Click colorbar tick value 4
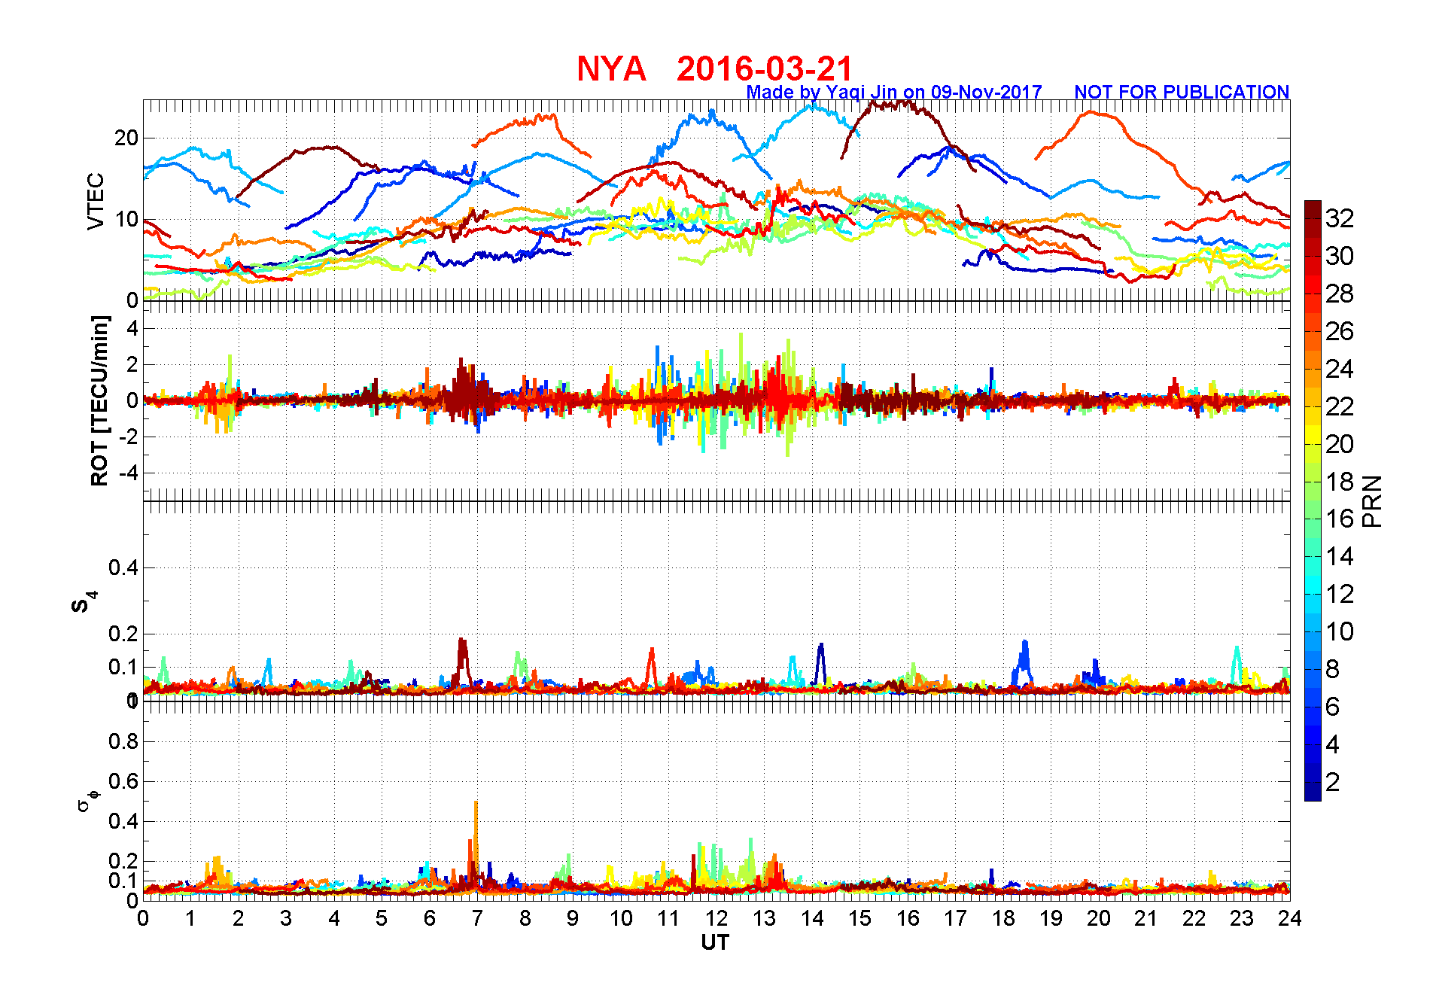The image size is (1433, 1001). [1333, 744]
